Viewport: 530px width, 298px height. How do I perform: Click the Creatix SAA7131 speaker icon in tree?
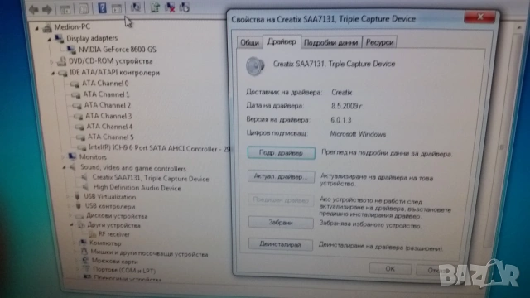(x=84, y=177)
